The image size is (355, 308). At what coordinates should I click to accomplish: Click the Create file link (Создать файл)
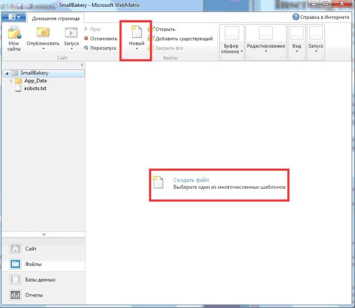(x=191, y=180)
